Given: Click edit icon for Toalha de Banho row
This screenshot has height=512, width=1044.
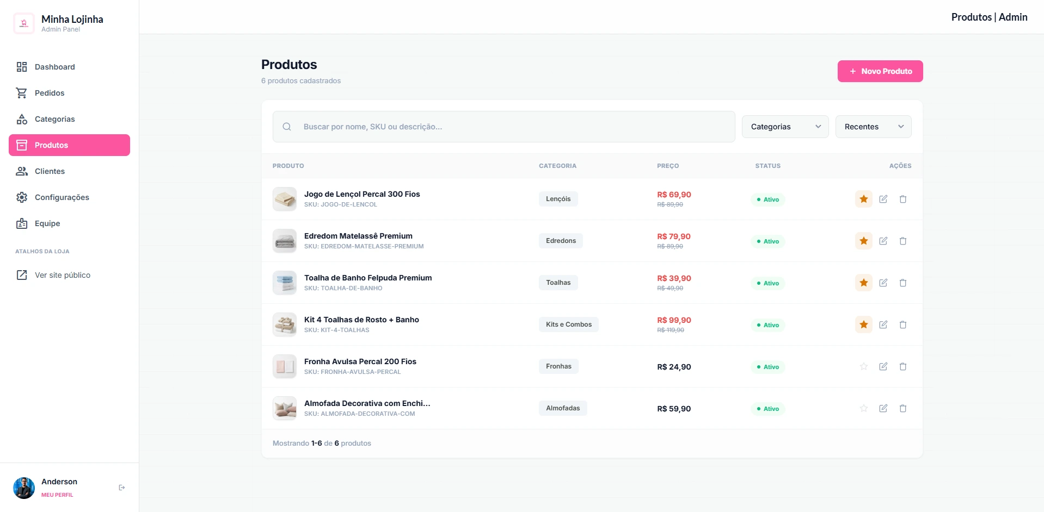Looking at the screenshot, I should (883, 283).
